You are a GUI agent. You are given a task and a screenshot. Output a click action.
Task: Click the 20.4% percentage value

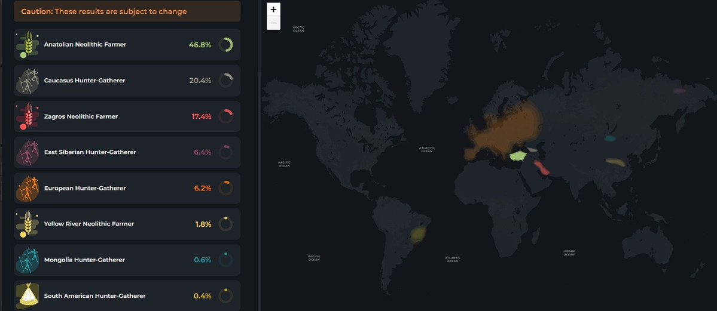click(200, 81)
